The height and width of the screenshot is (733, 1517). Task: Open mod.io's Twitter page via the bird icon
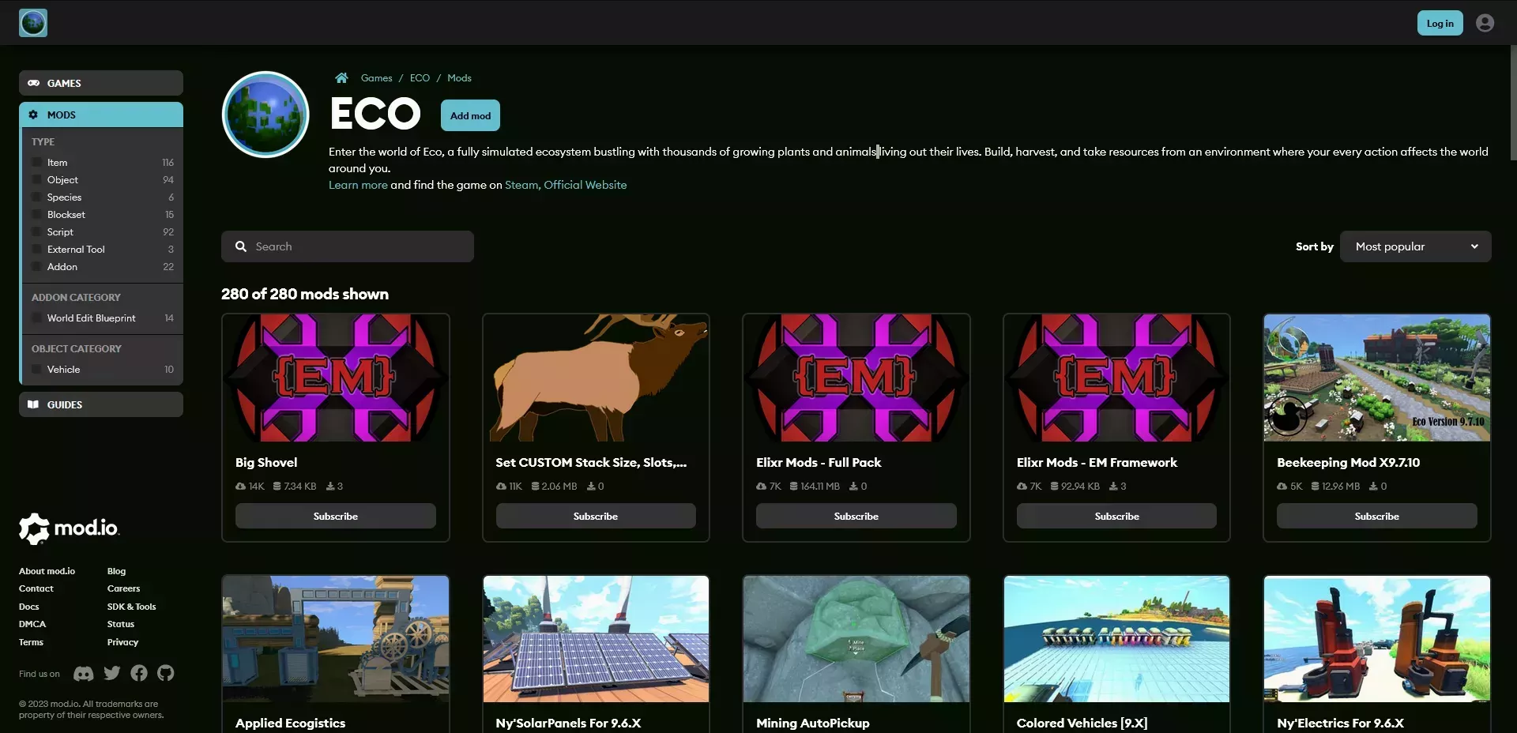111,673
